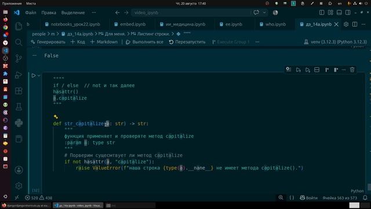This screenshot has height=209, width=371.
Task: Open output actions next to False
Action: click(35, 56)
